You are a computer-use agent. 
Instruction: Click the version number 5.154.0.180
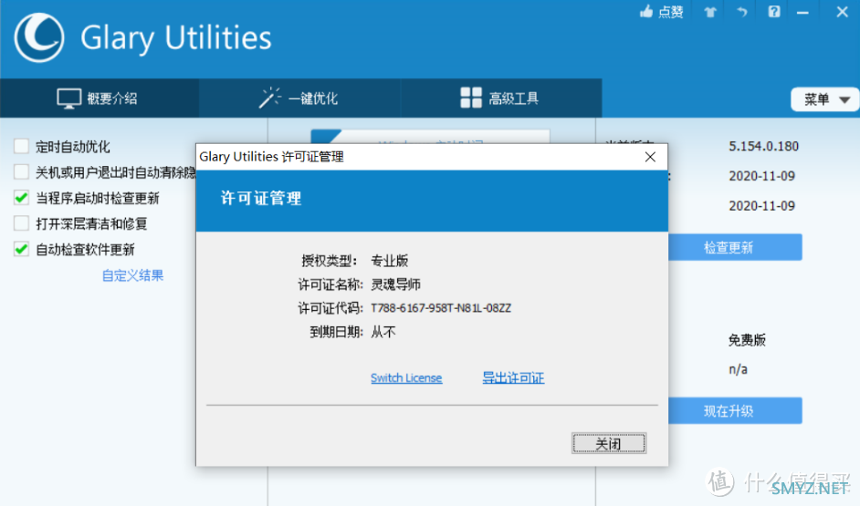coord(763,146)
